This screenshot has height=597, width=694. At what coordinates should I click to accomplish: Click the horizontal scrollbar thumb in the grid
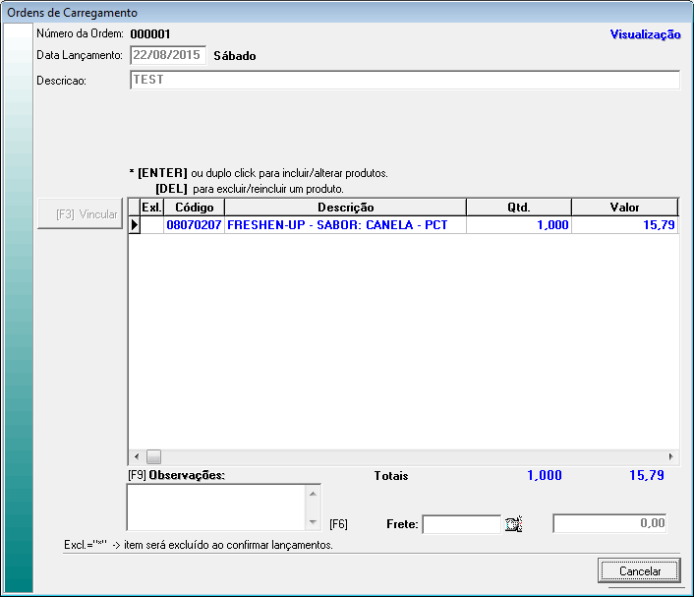point(153,457)
